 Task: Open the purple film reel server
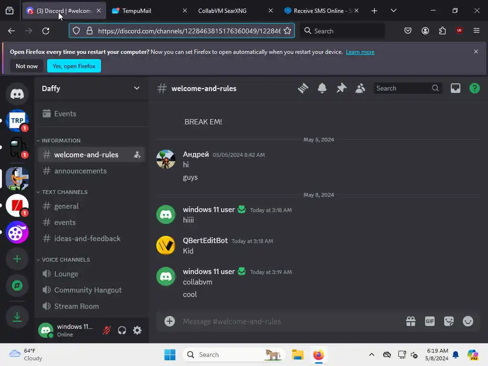17,232
